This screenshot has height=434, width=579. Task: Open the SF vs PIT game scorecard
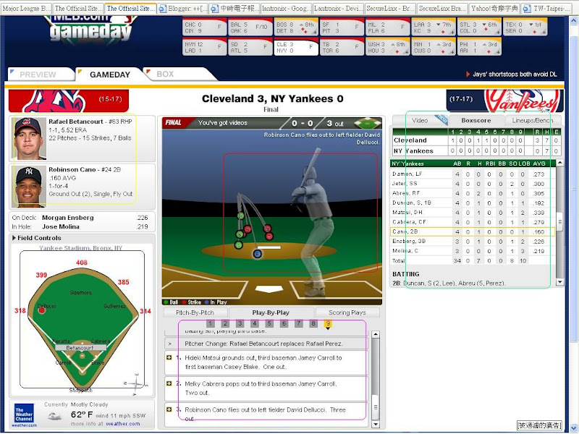(342, 27)
